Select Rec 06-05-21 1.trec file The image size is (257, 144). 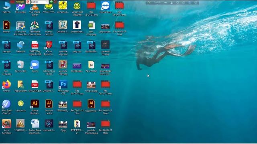point(105,107)
